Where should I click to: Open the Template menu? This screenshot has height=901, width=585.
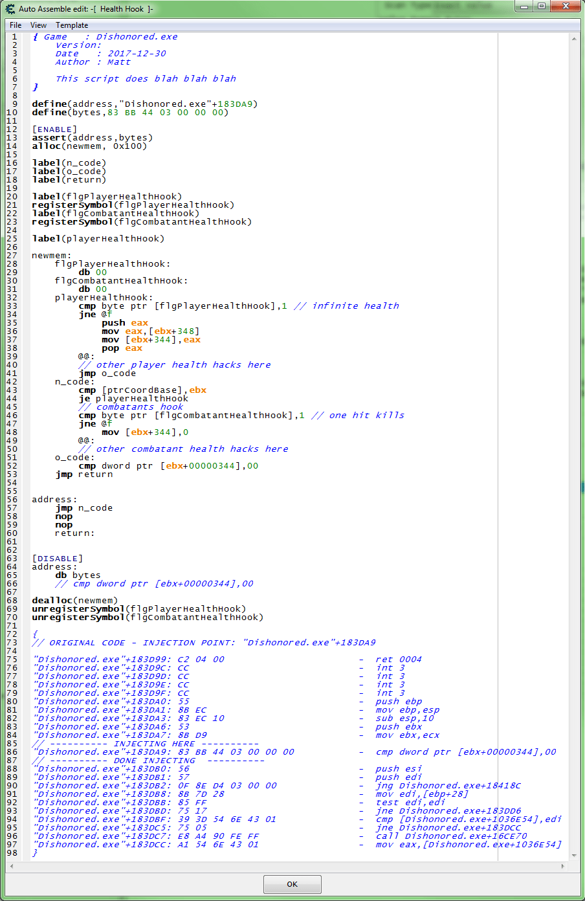[x=72, y=25]
